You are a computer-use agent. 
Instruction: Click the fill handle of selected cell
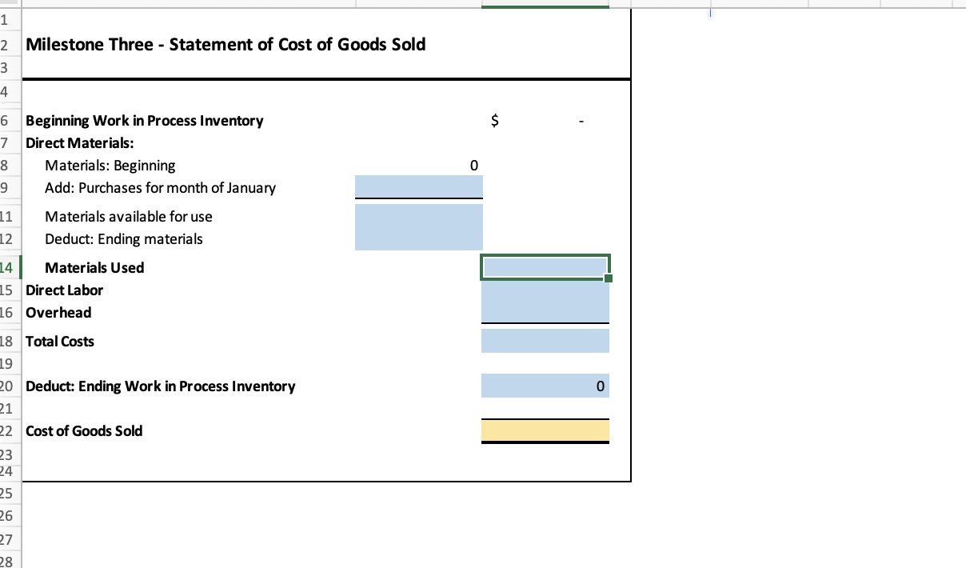(609, 278)
